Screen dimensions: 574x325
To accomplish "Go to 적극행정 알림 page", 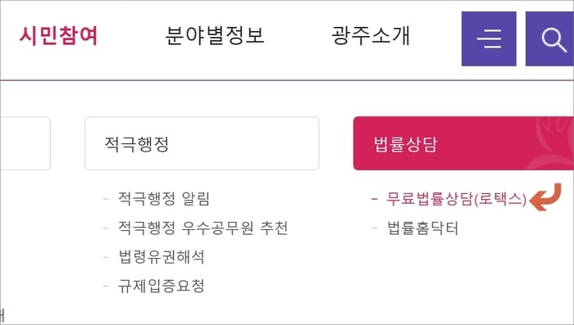I will coord(164,199).
